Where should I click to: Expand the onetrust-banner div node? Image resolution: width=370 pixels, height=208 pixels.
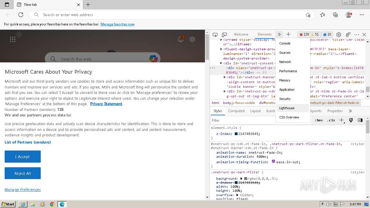(225, 77)
